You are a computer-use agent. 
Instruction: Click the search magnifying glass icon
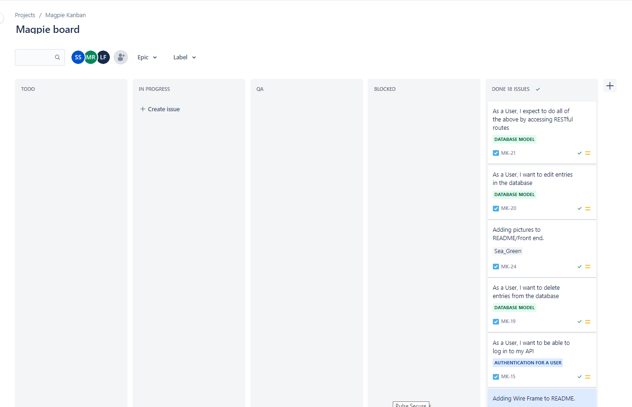tap(57, 57)
